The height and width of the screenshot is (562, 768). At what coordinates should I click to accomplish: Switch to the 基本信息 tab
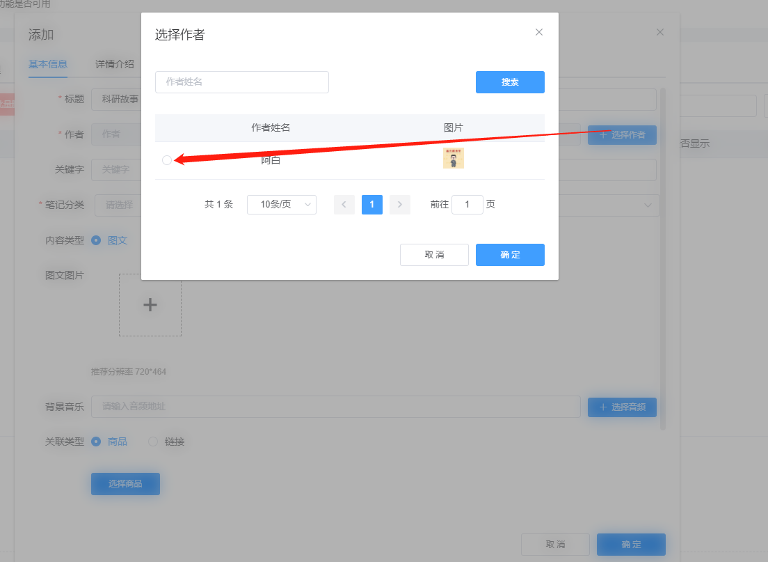[x=48, y=63]
